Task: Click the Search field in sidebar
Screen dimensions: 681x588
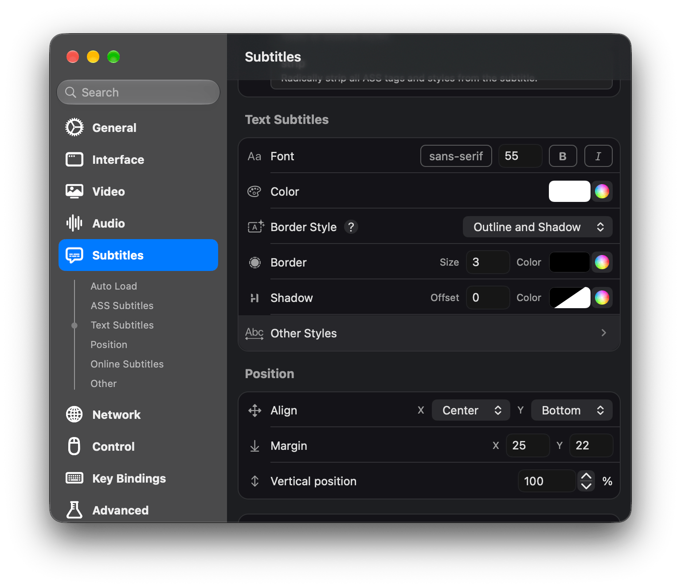Action: [138, 92]
